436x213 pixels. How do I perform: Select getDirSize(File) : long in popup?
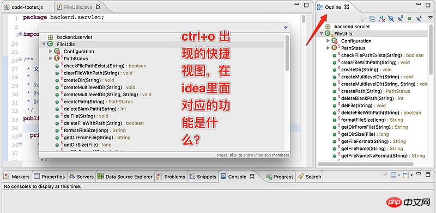[88, 145]
